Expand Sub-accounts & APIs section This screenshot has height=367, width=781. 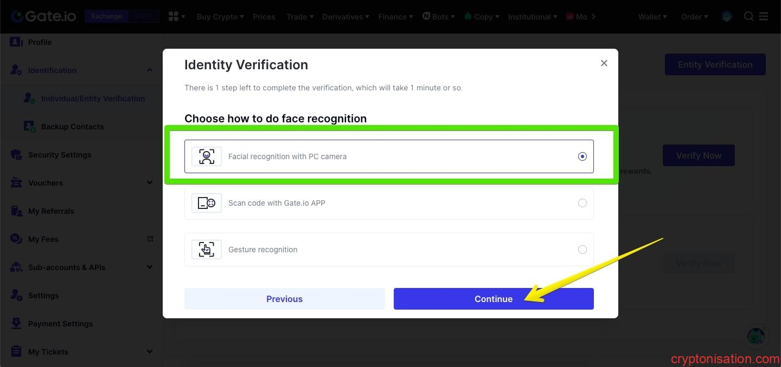(x=150, y=267)
